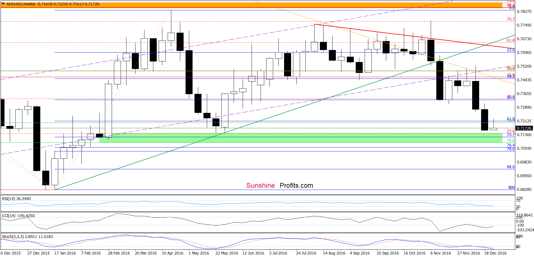534x257 pixels.
Task: Select the RSI(14) 36.3440 indicator label
Action: 16,199
